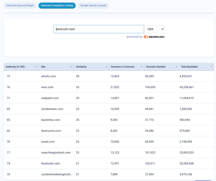216x181 pixels.
Task: Click authority value 74 for hootsuite.com
Action: click(x=8, y=163)
